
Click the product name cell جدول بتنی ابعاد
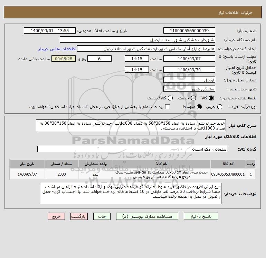(162, 174)
